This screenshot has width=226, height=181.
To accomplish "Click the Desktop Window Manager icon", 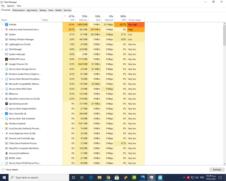I will click(6, 39).
